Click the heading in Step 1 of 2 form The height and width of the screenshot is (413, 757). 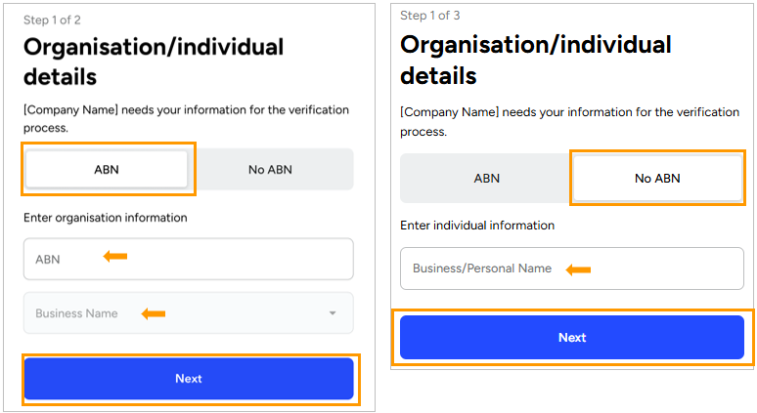[154, 62]
